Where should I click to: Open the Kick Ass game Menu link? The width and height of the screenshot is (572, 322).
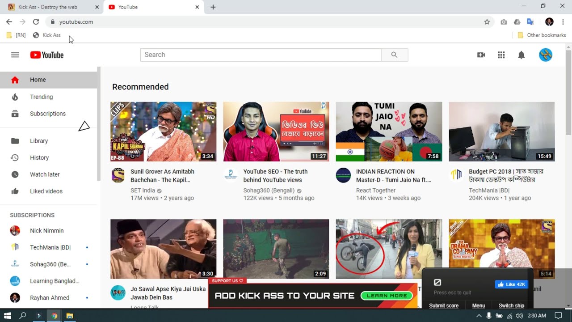(x=479, y=305)
